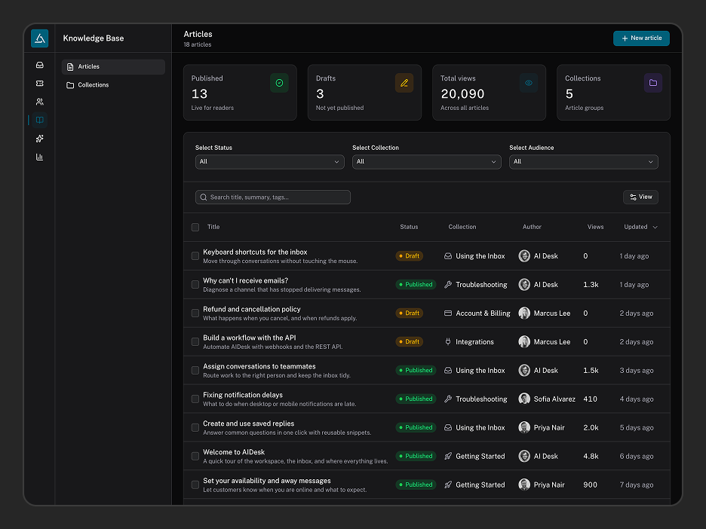This screenshot has height=529, width=706.
Task: Click rocket icon in Welcome to AIDesk row
Action: pos(448,456)
